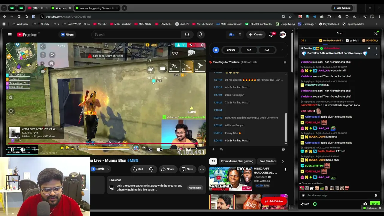Focus the YouTube search field

pos(136,34)
